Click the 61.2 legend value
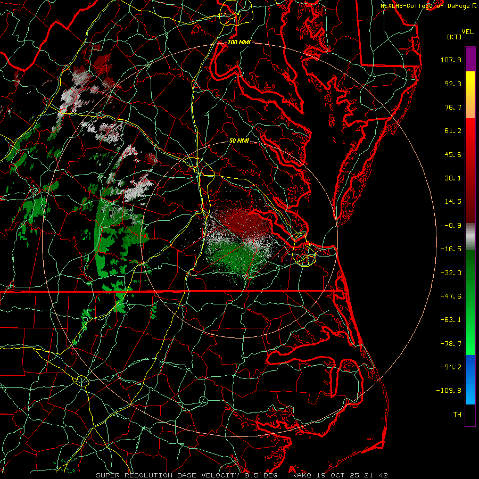This screenshot has height=479, width=479. point(453,131)
